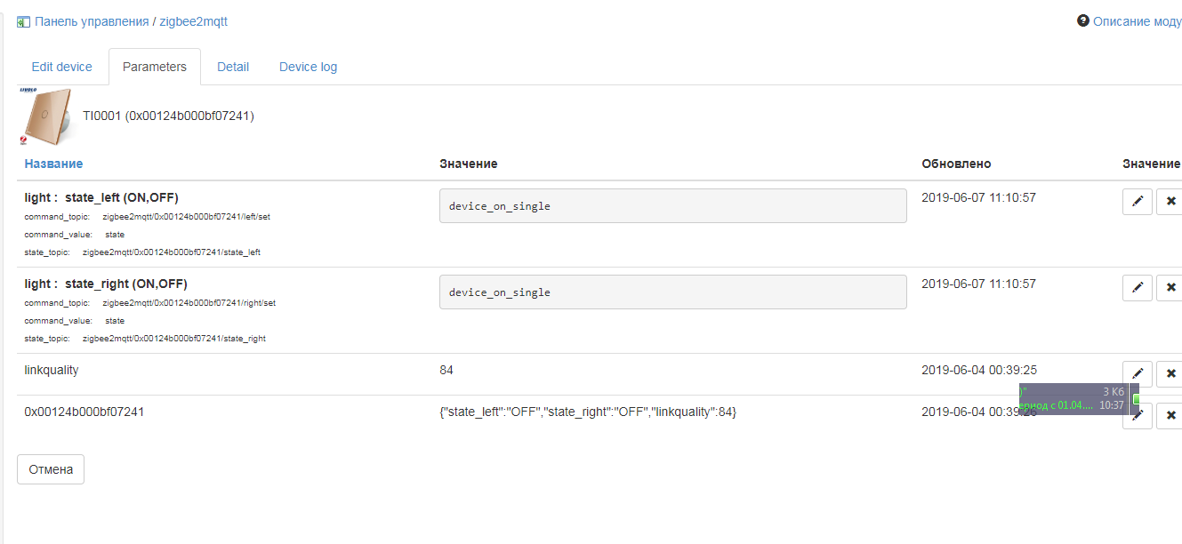Remove the linkquality parameter row
This screenshot has width=1182, height=544.
(x=1170, y=373)
